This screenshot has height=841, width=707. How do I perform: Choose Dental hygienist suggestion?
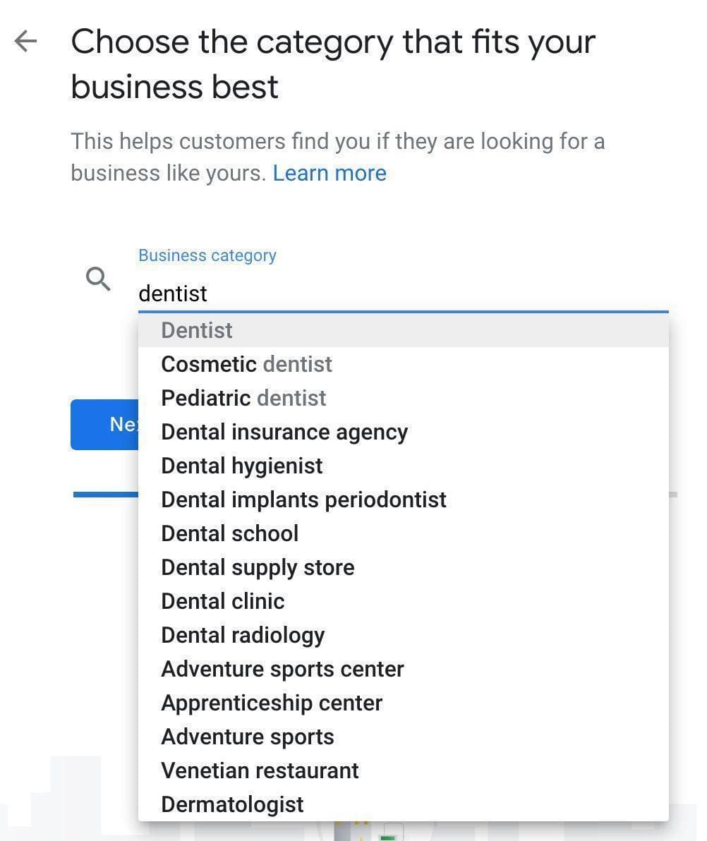click(x=241, y=466)
